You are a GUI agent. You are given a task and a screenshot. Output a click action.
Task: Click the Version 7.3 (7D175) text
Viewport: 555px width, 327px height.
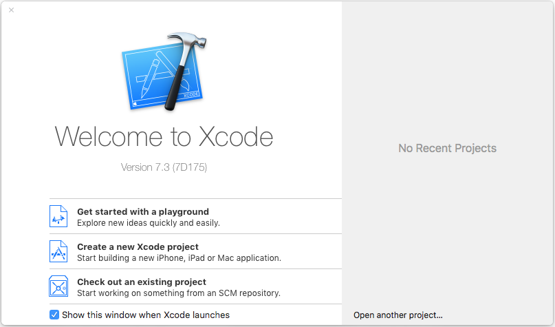pyautogui.click(x=164, y=167)
